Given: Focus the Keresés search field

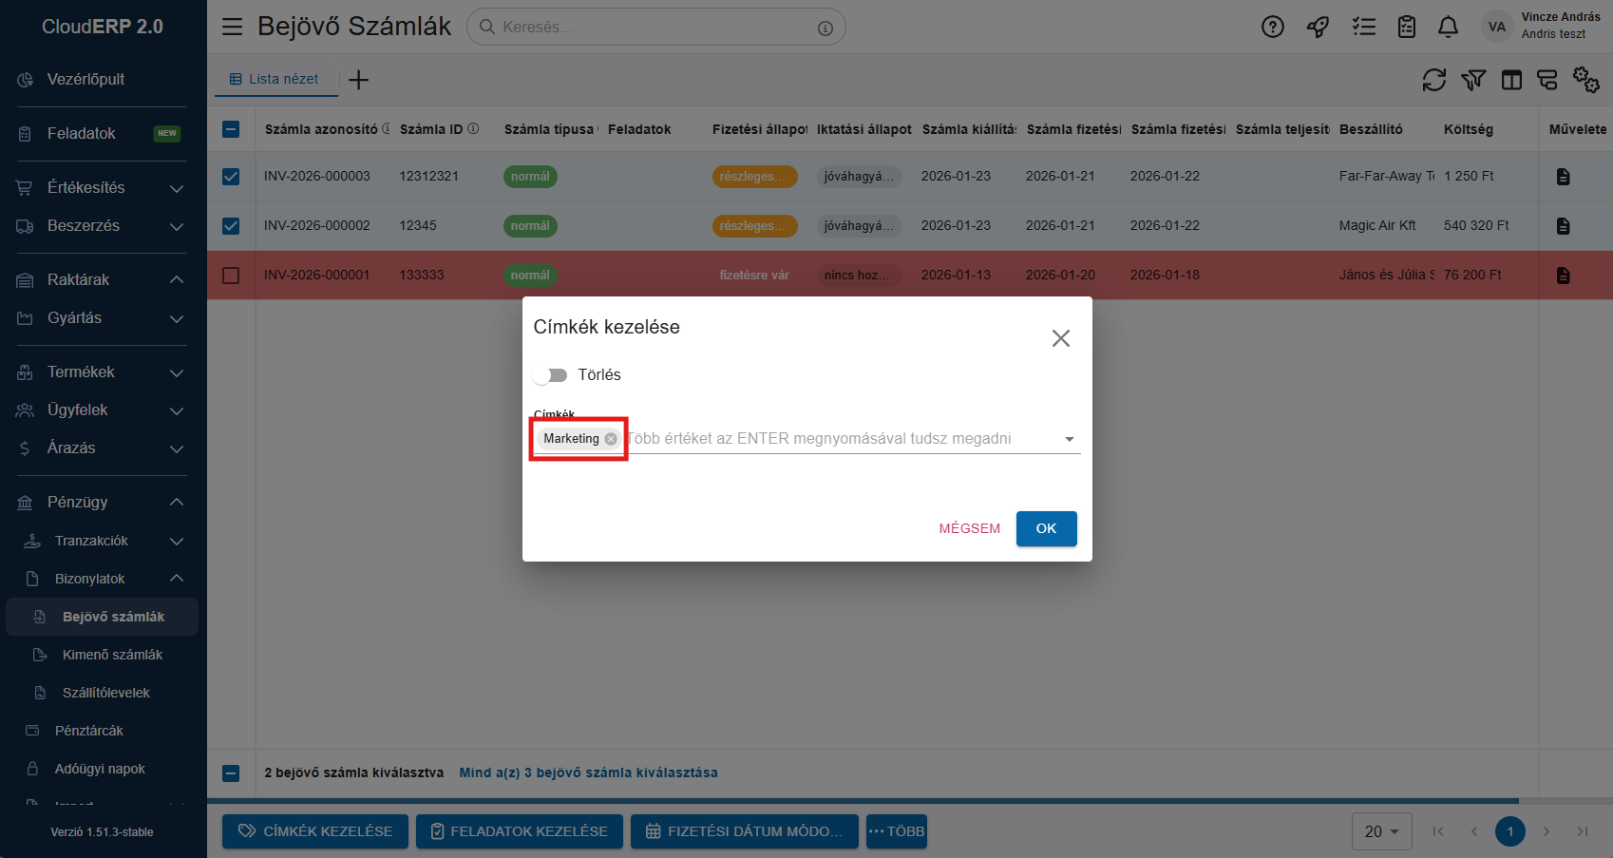Looking at the screenshot, I should (x=655, y=27).
